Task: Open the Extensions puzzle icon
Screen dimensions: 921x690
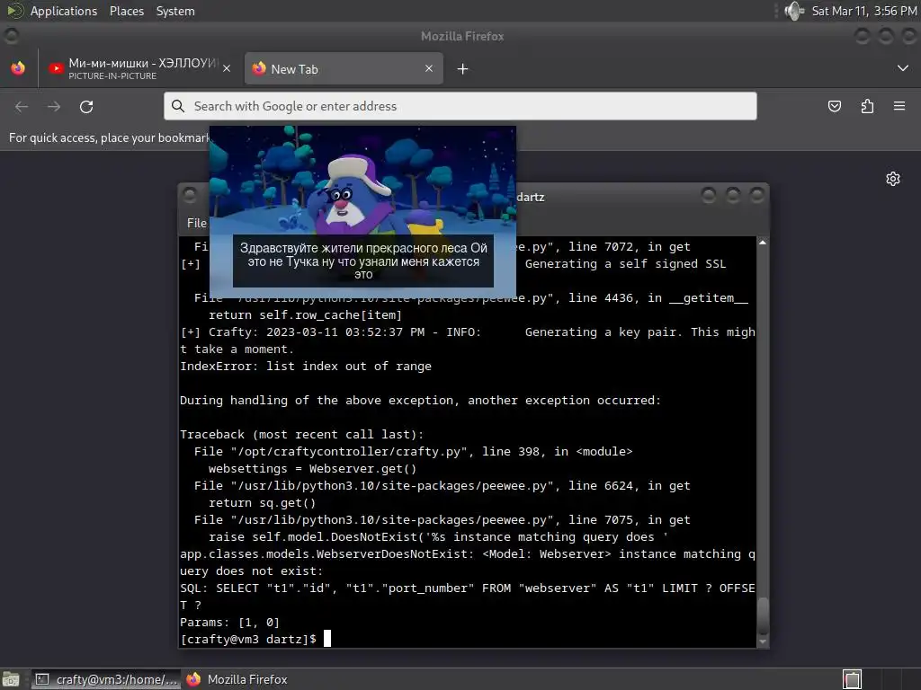Action: click(x=867, y=106)
